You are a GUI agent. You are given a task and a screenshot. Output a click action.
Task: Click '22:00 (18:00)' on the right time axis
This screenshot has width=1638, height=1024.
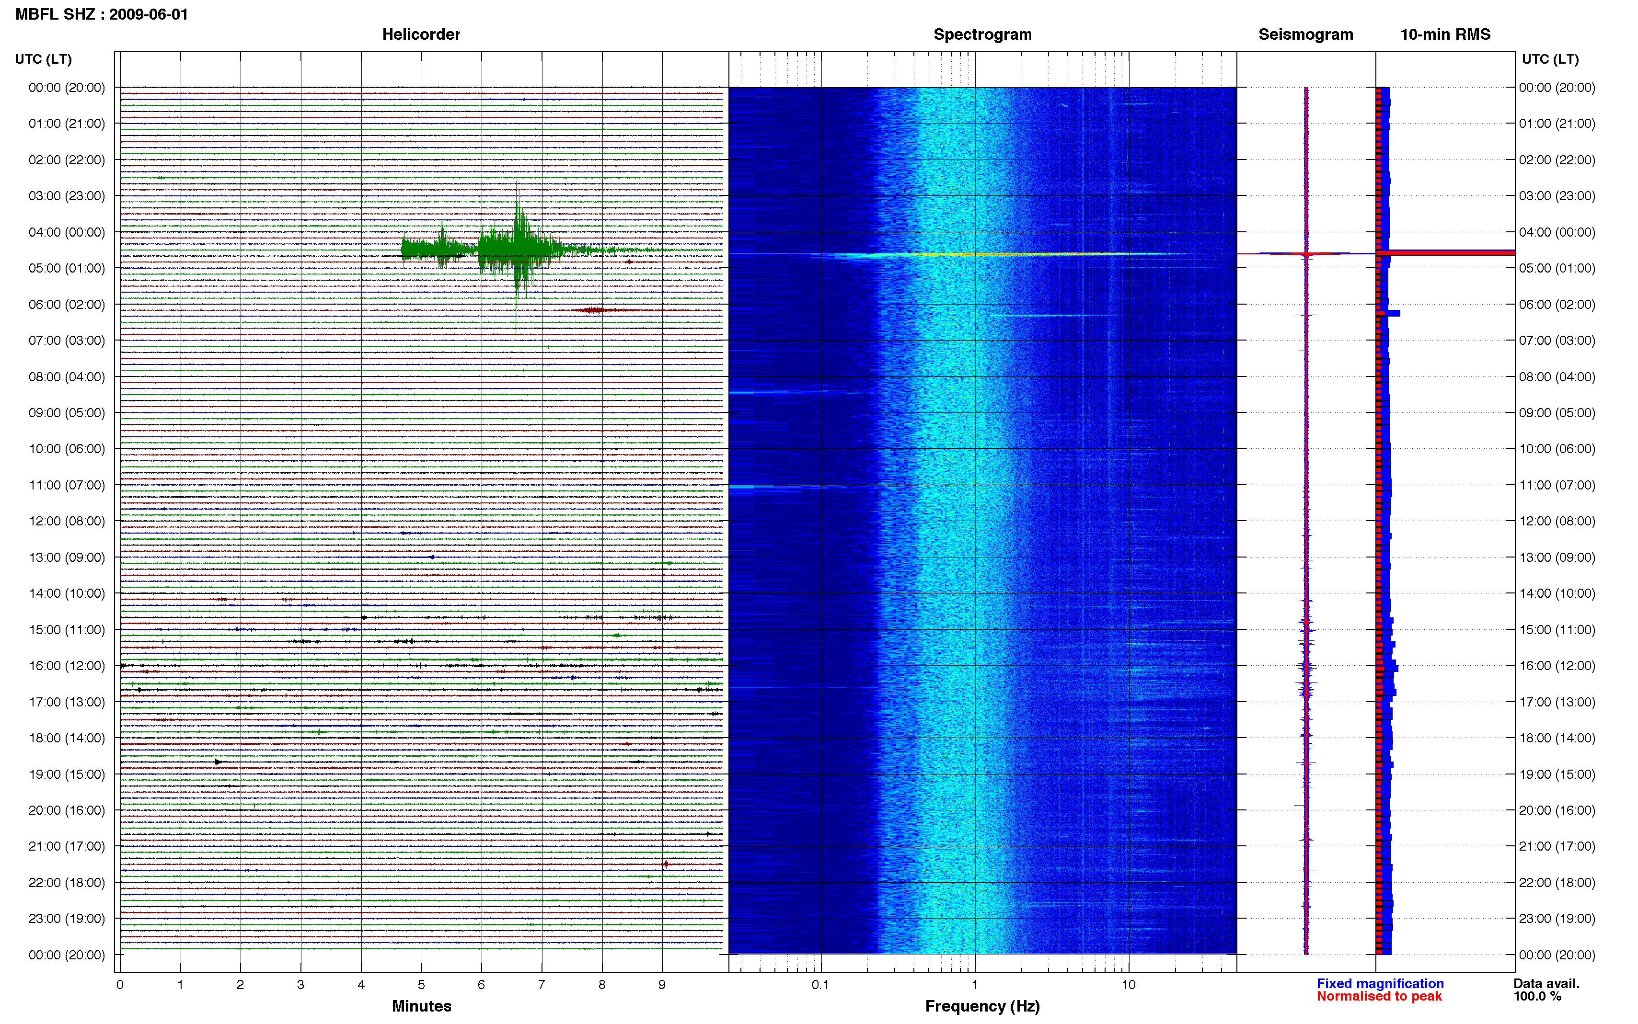tap(1557, 882)
